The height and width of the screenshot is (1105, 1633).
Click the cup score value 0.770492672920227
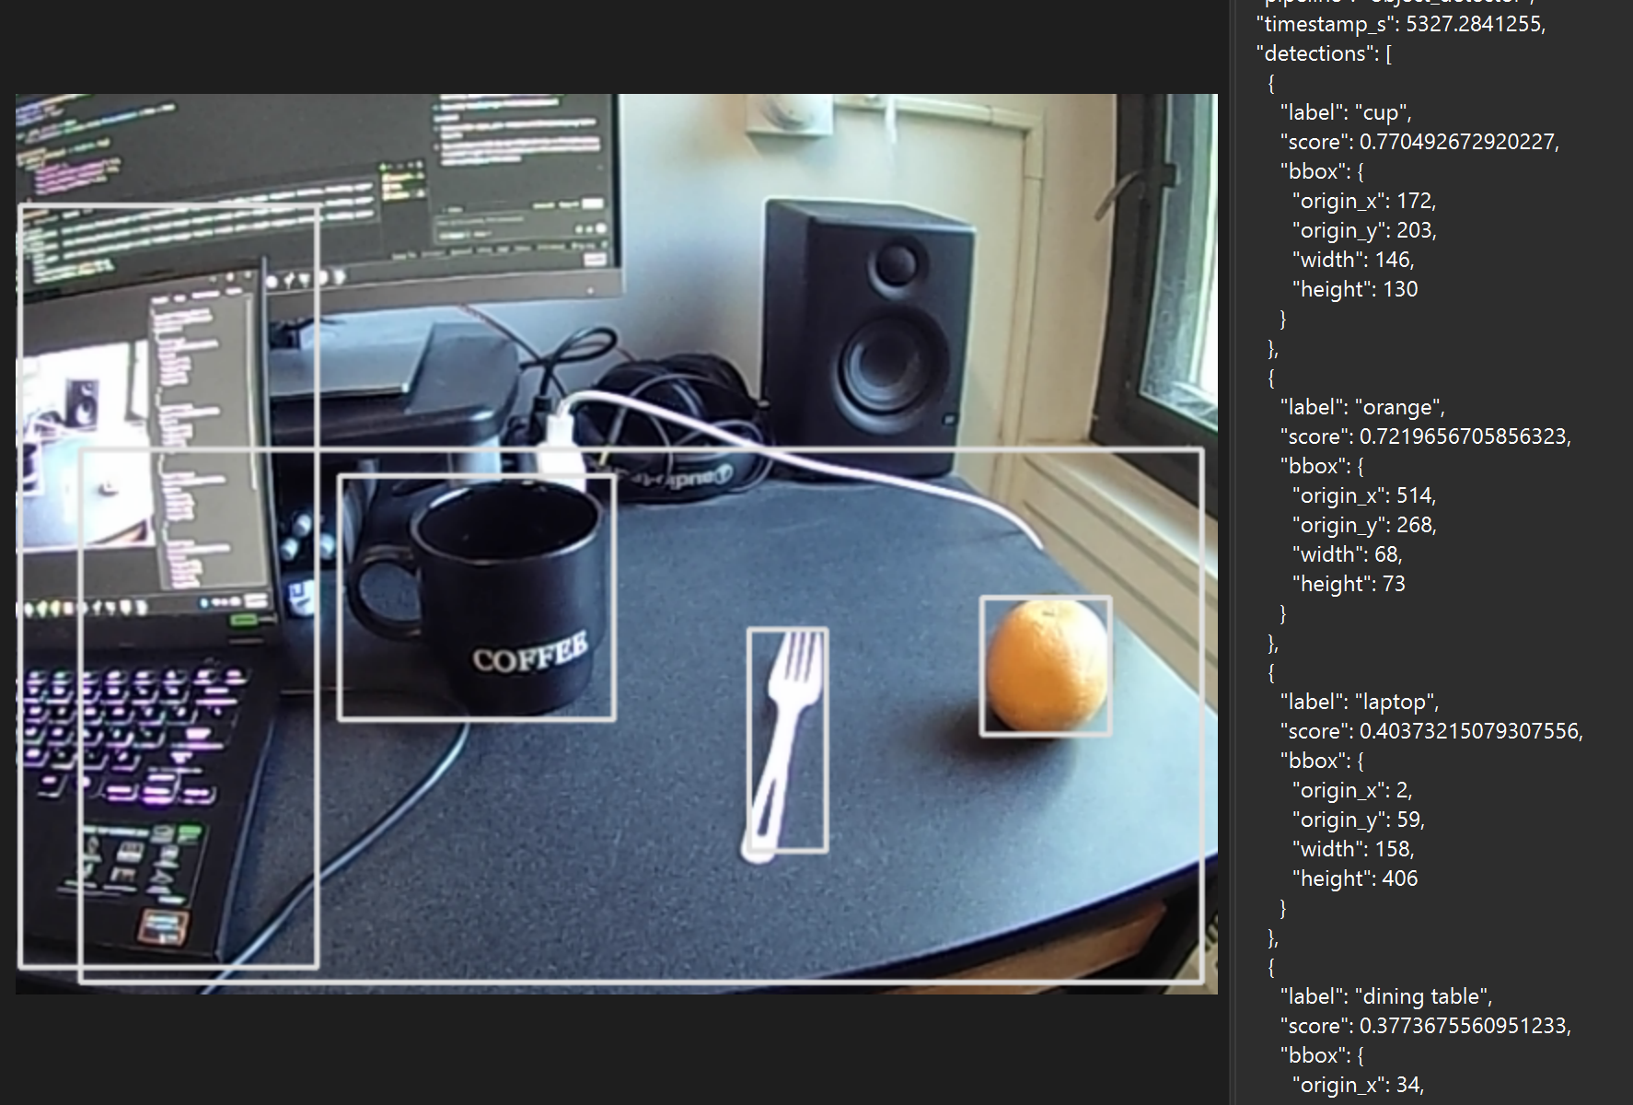tap(1457, 142)
